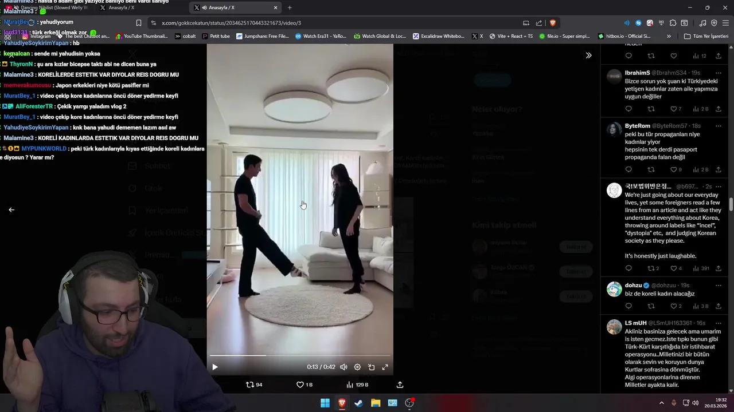734x412 pixels.
Task: Open File Explorer from the taskbar
Action: [x=376, y=403]
